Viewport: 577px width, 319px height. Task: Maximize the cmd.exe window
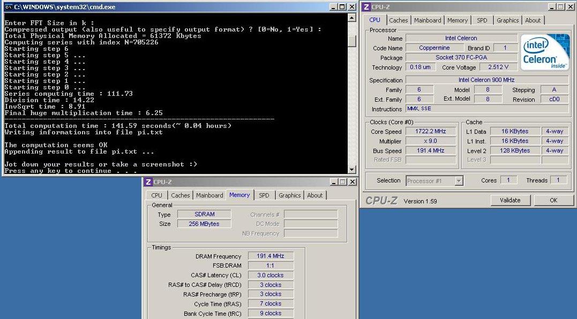(342, 7)
